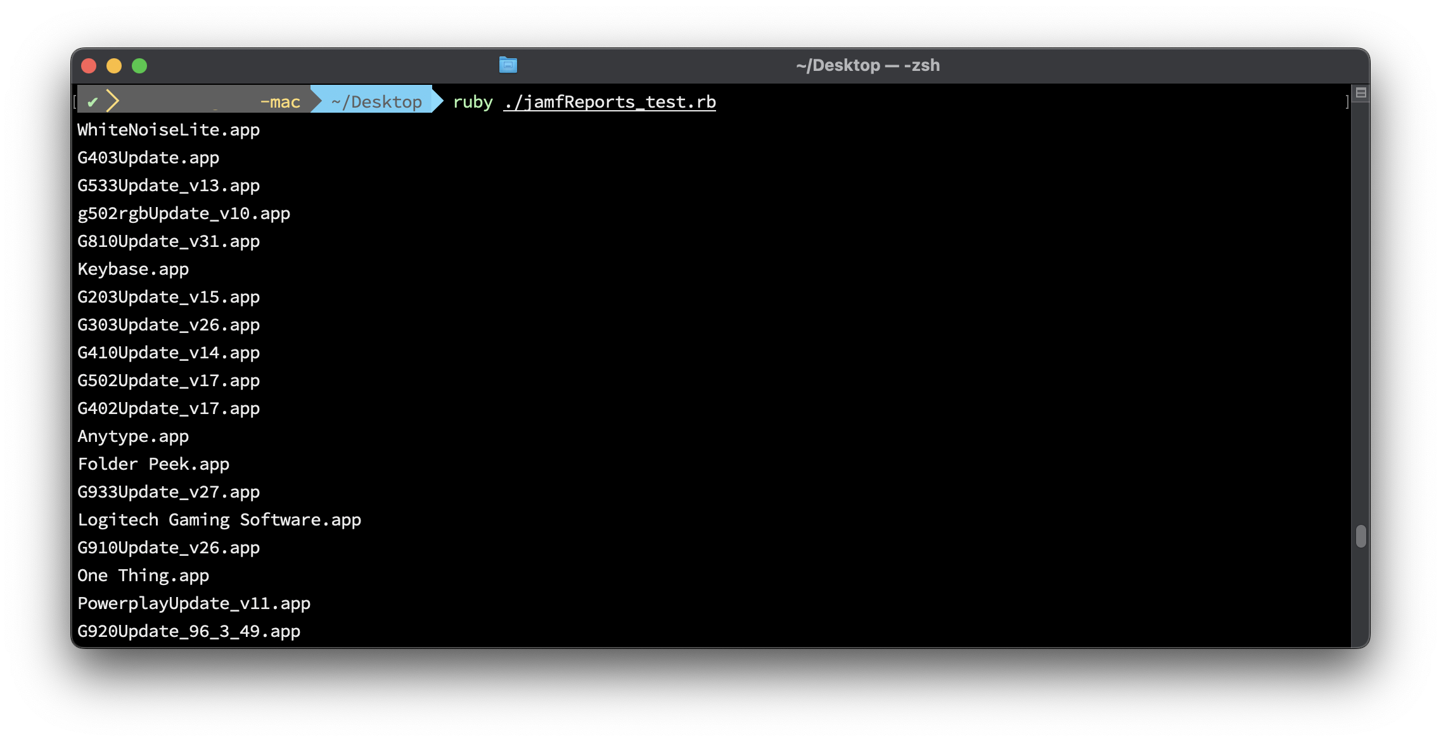Close the terminal window with red button

click(x=89, y=66)
